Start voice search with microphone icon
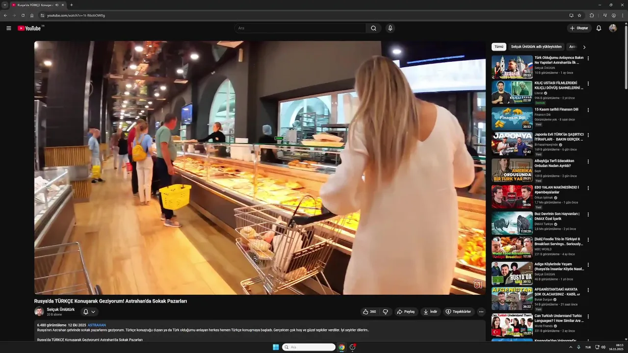Screen dimensions: 628x353 [390, 28]
